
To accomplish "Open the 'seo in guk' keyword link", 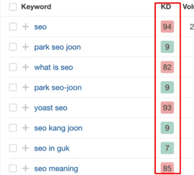I will coord(52,148).
